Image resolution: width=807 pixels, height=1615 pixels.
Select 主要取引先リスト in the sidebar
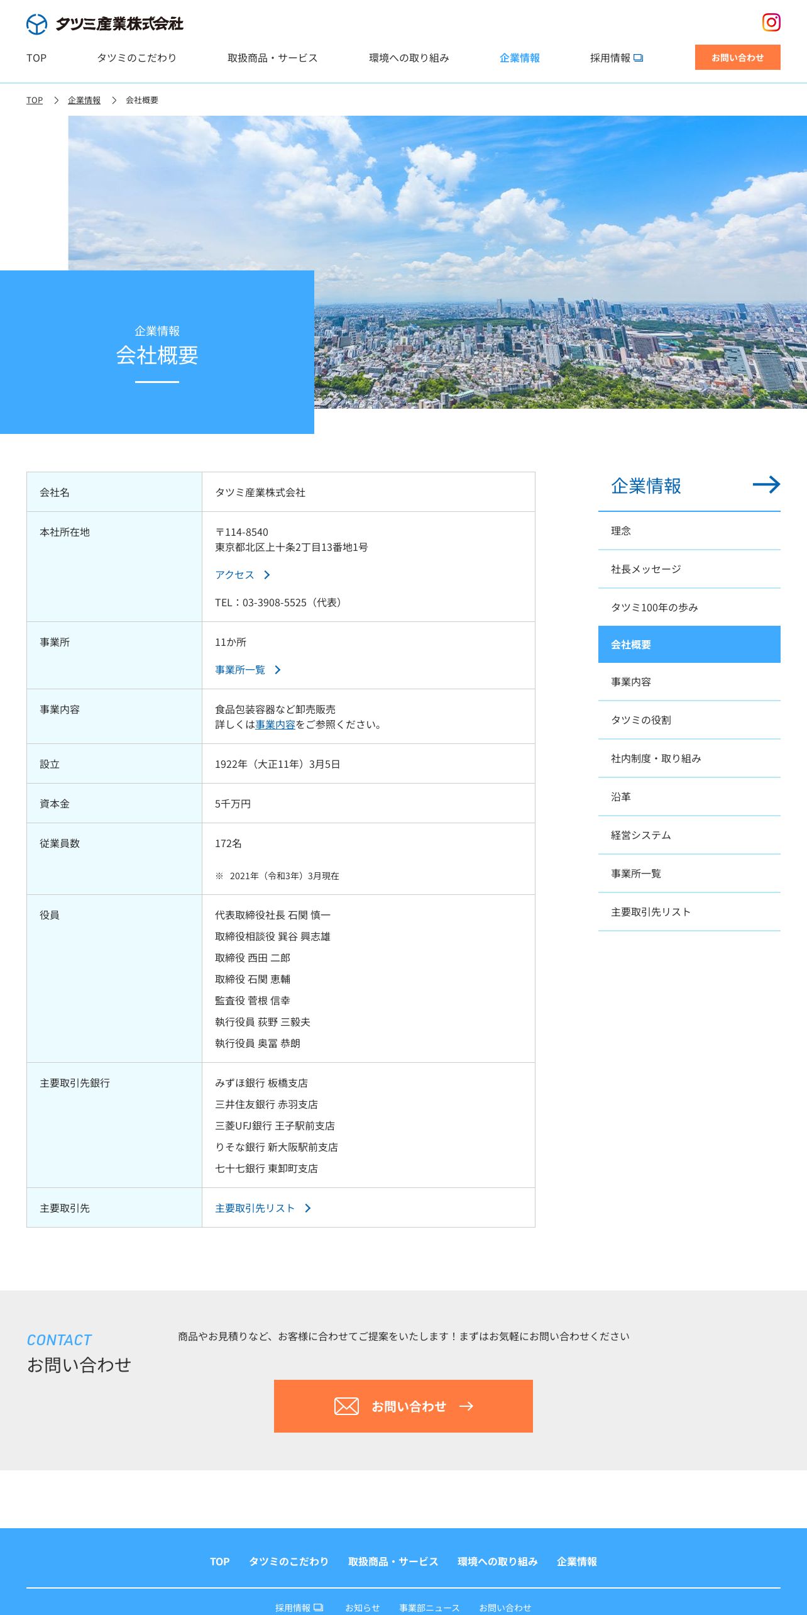(x=689, y=912)
